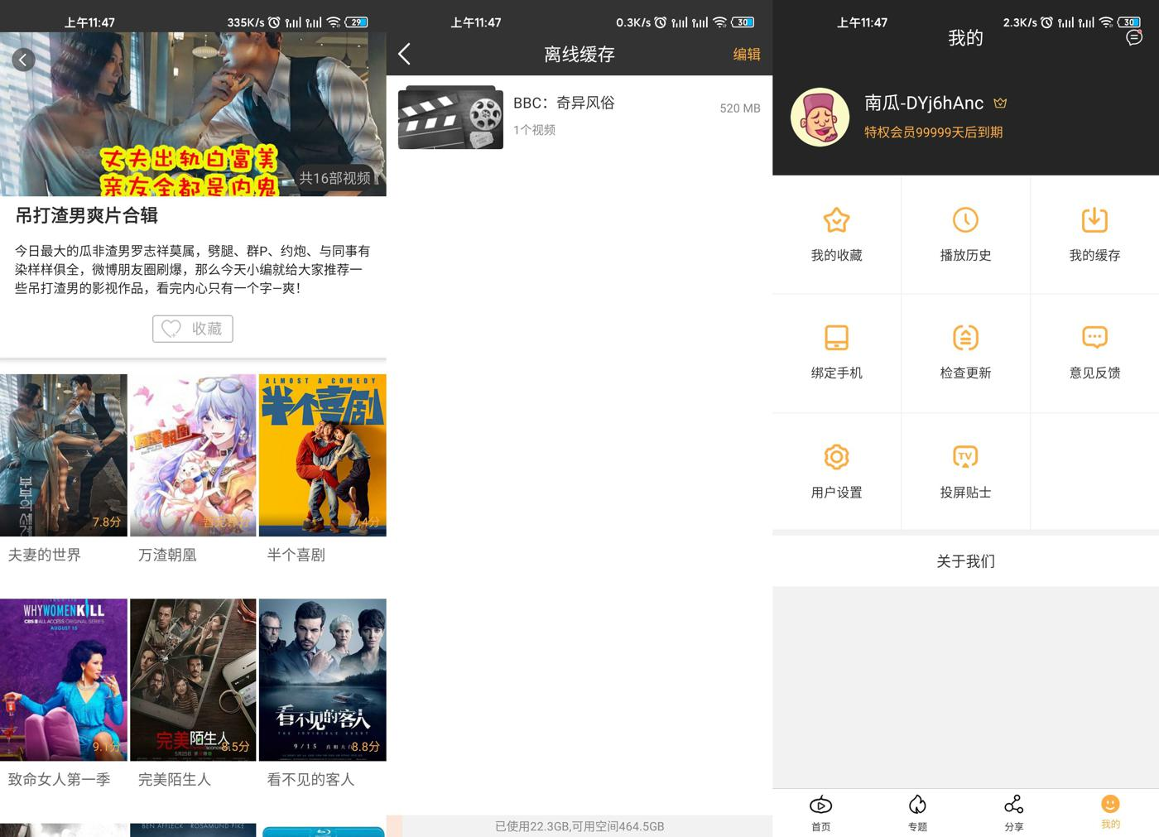Tap the storage usage bar showing 22.3GB used

click(579, 825)
